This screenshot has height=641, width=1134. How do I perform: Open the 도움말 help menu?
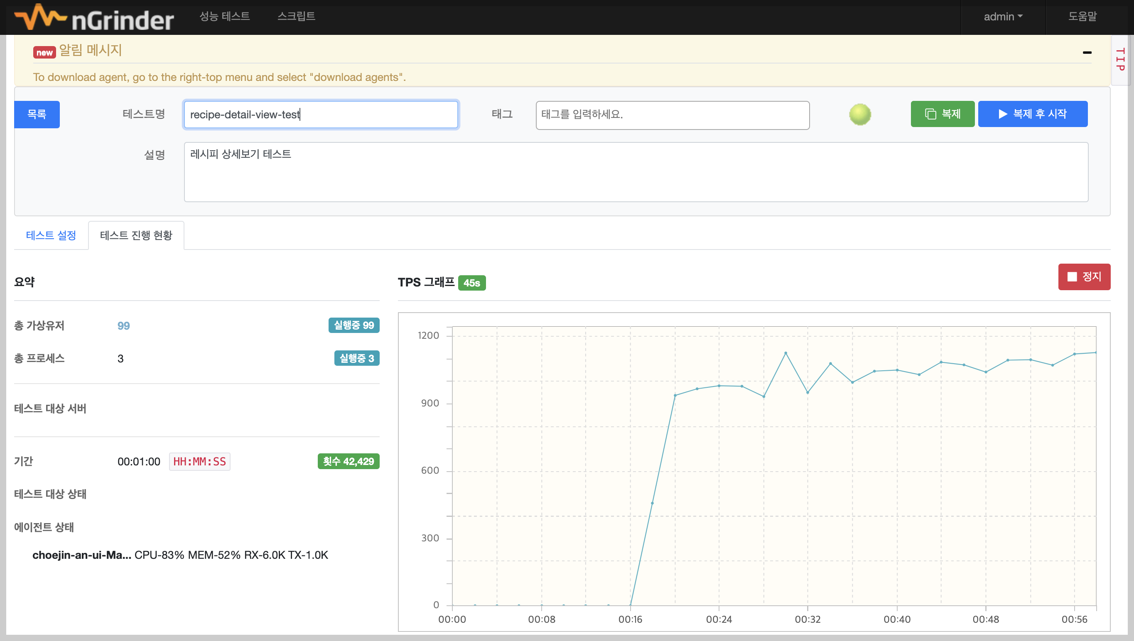click(x=1082, y=16)
